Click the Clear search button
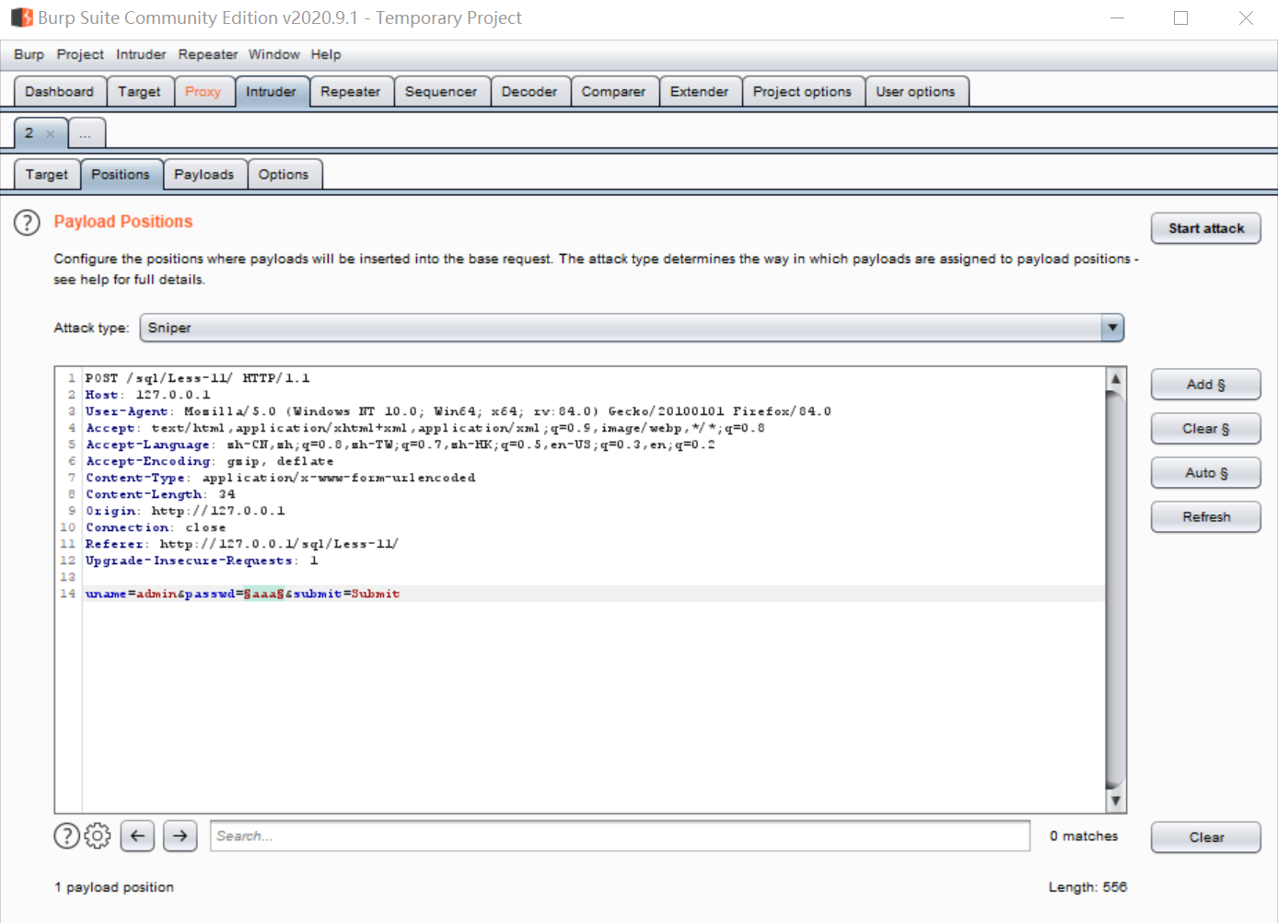Screen dimensions: 1278x923 point(1206,837)
